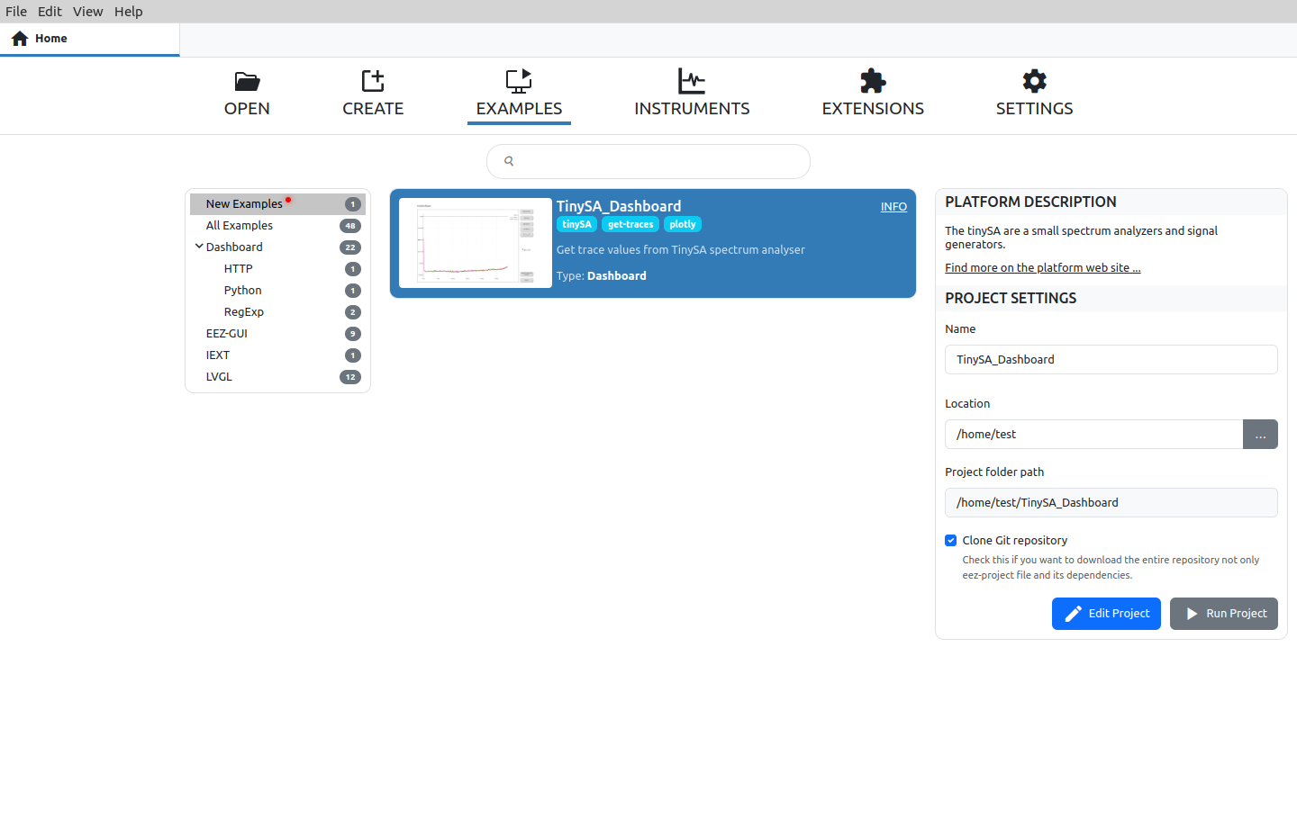
Task: Click the search magnifier icon
Action: [509, 161]
